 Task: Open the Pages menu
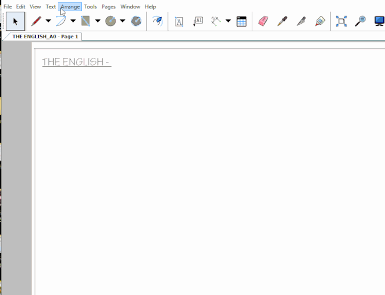[x=108, y=6]
